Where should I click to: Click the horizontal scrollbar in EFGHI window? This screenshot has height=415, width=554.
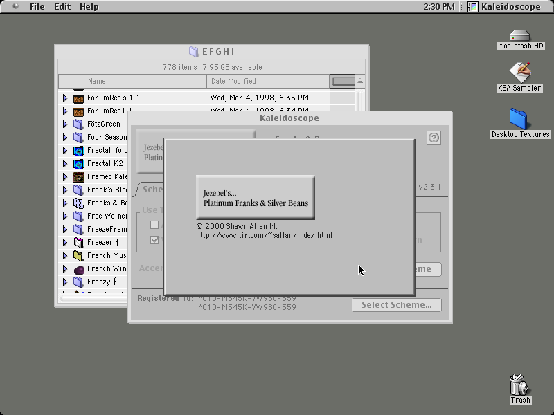[93, 298]
